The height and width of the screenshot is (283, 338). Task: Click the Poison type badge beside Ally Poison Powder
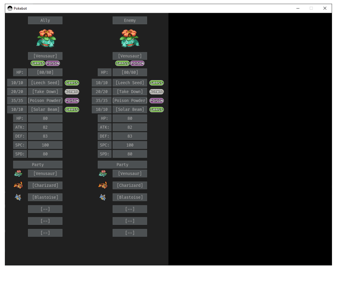click(72, 101)
